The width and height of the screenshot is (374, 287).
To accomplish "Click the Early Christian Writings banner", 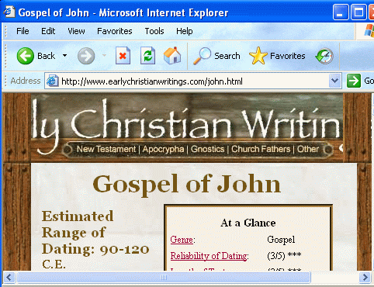I will coord(187,127).
